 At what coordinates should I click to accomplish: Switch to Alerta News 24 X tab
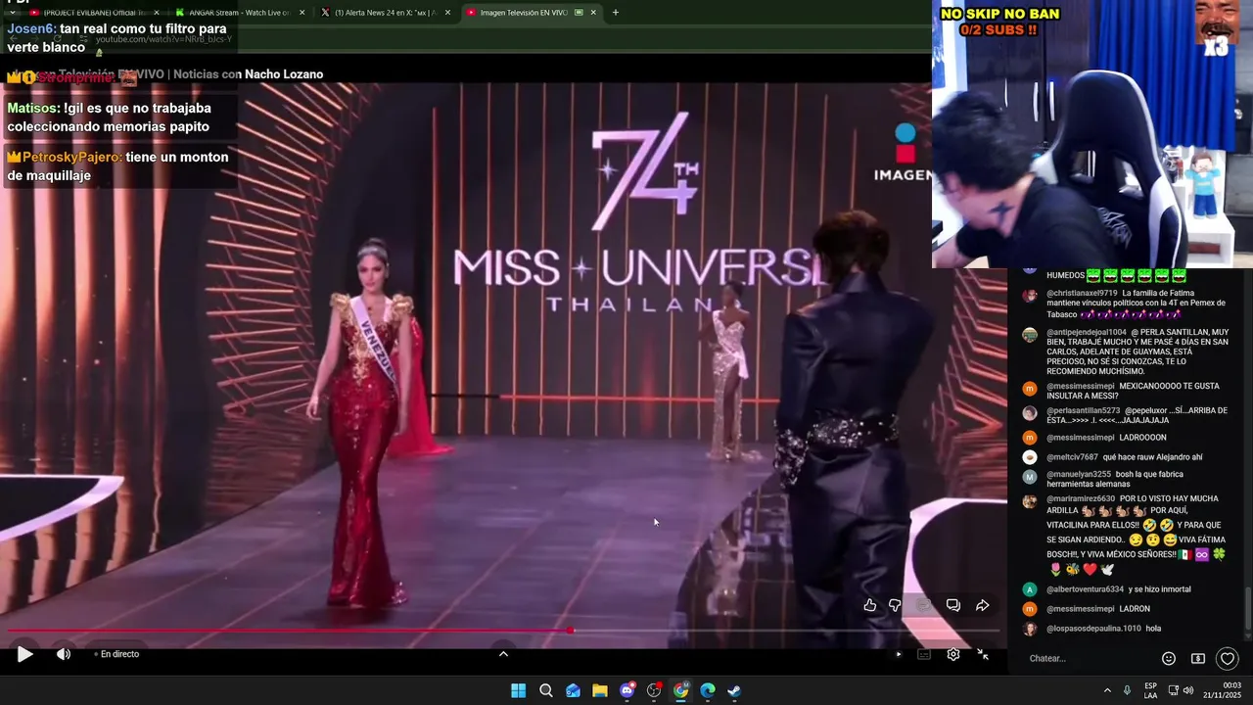pyautogui.click(x=386, y=13)
